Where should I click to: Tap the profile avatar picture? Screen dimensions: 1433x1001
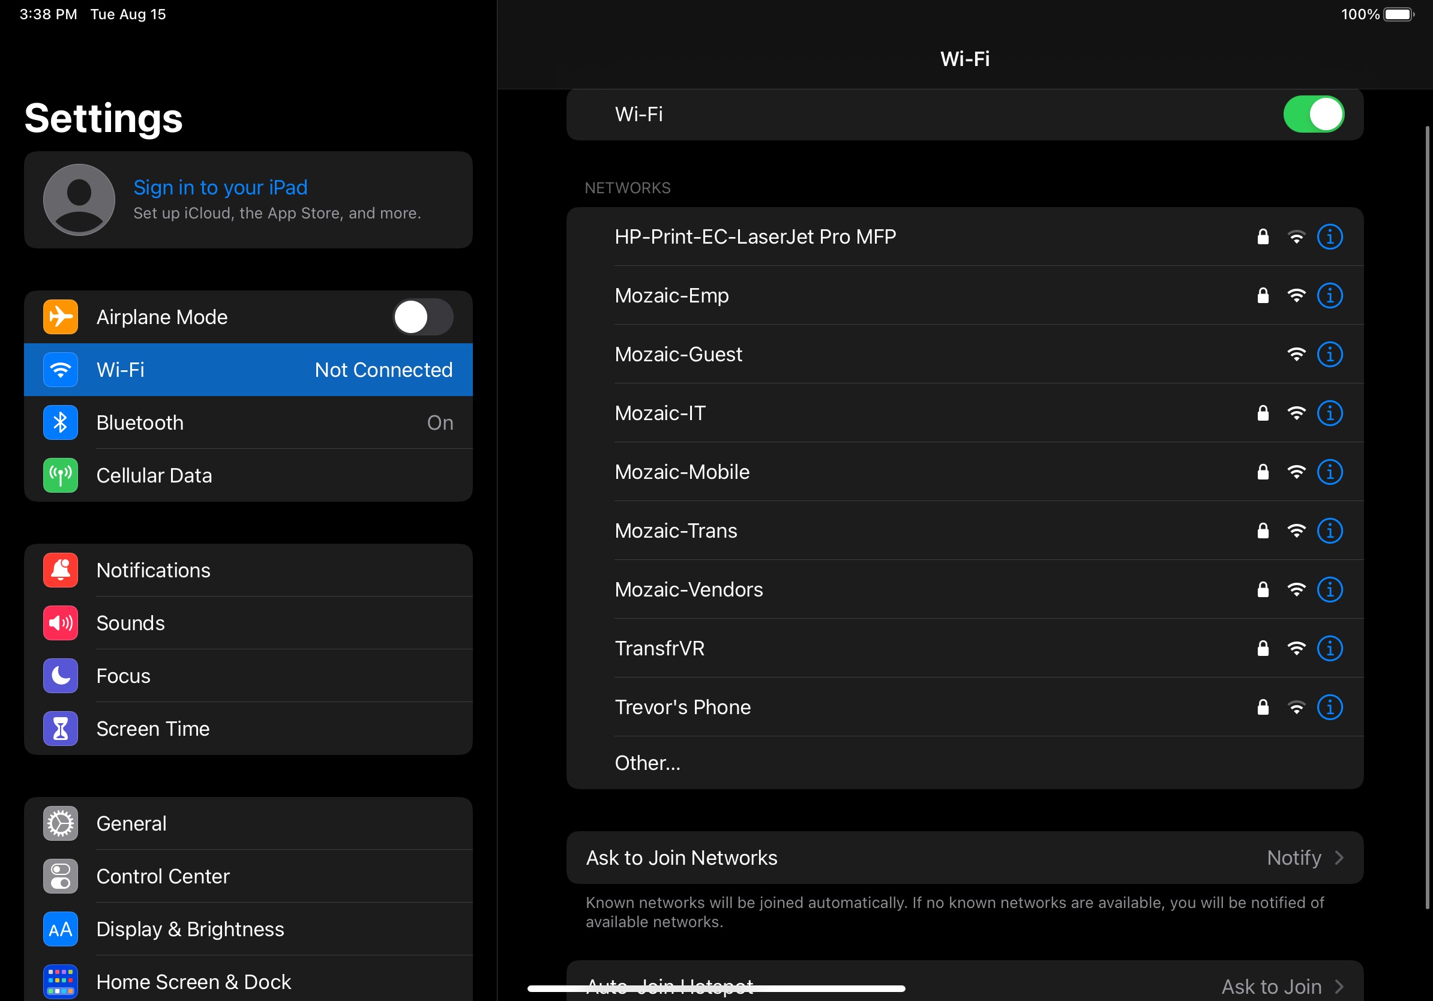79,200
